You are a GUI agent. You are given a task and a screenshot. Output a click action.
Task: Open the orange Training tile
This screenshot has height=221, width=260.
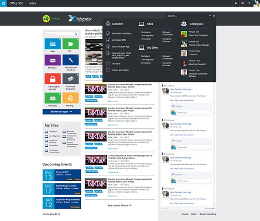pos(70,98)
